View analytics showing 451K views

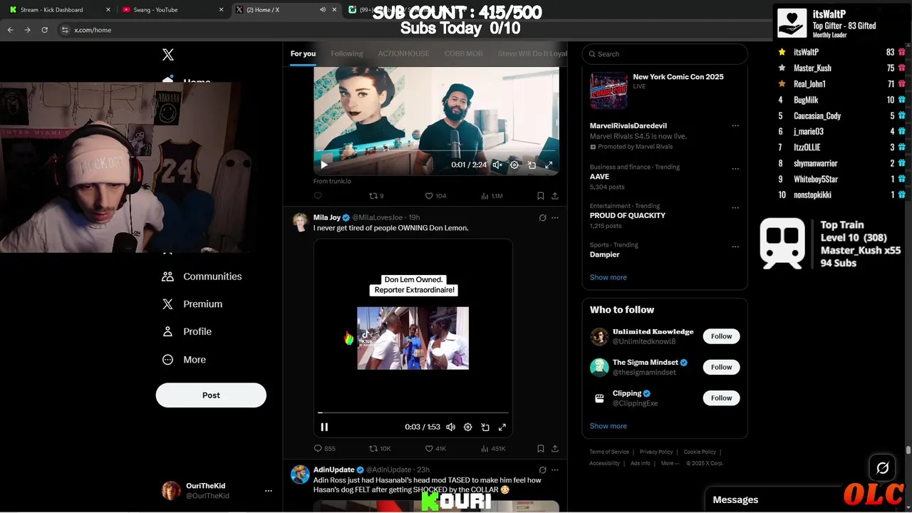click(493, 449)
